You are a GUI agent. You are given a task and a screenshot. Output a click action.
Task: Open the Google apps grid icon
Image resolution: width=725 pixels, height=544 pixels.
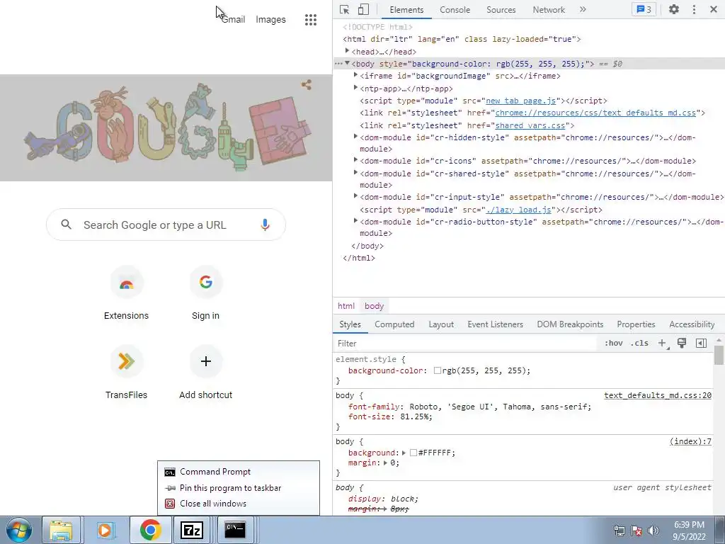pyautogui.click(x=311, y=19)
